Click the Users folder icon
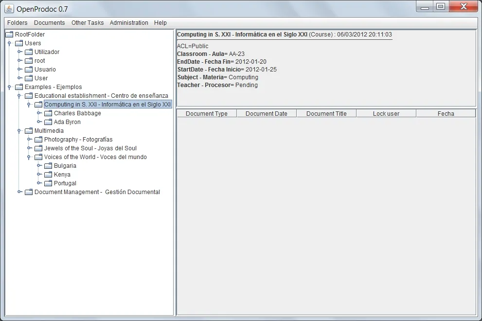Viewport: 482px width, 321px height. 18,43
